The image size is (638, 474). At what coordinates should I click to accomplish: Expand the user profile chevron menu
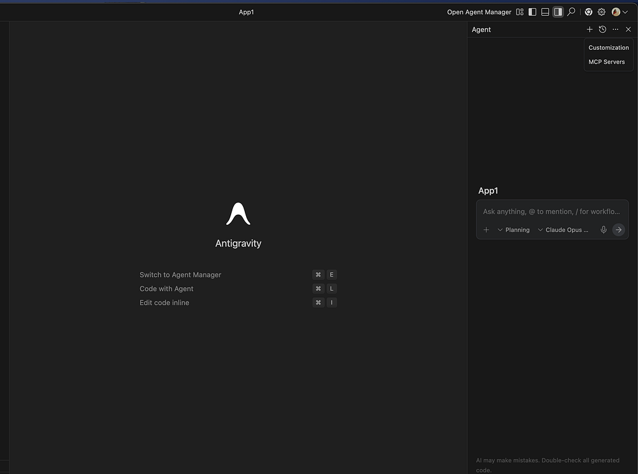pyautogui.click(x=625, y=11)
